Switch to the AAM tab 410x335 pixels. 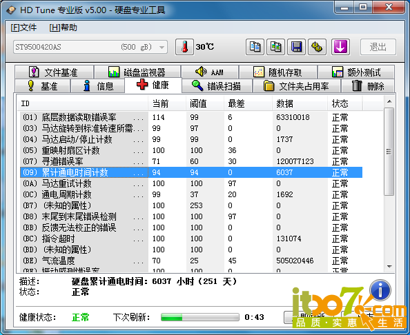(x=210, y=72)
